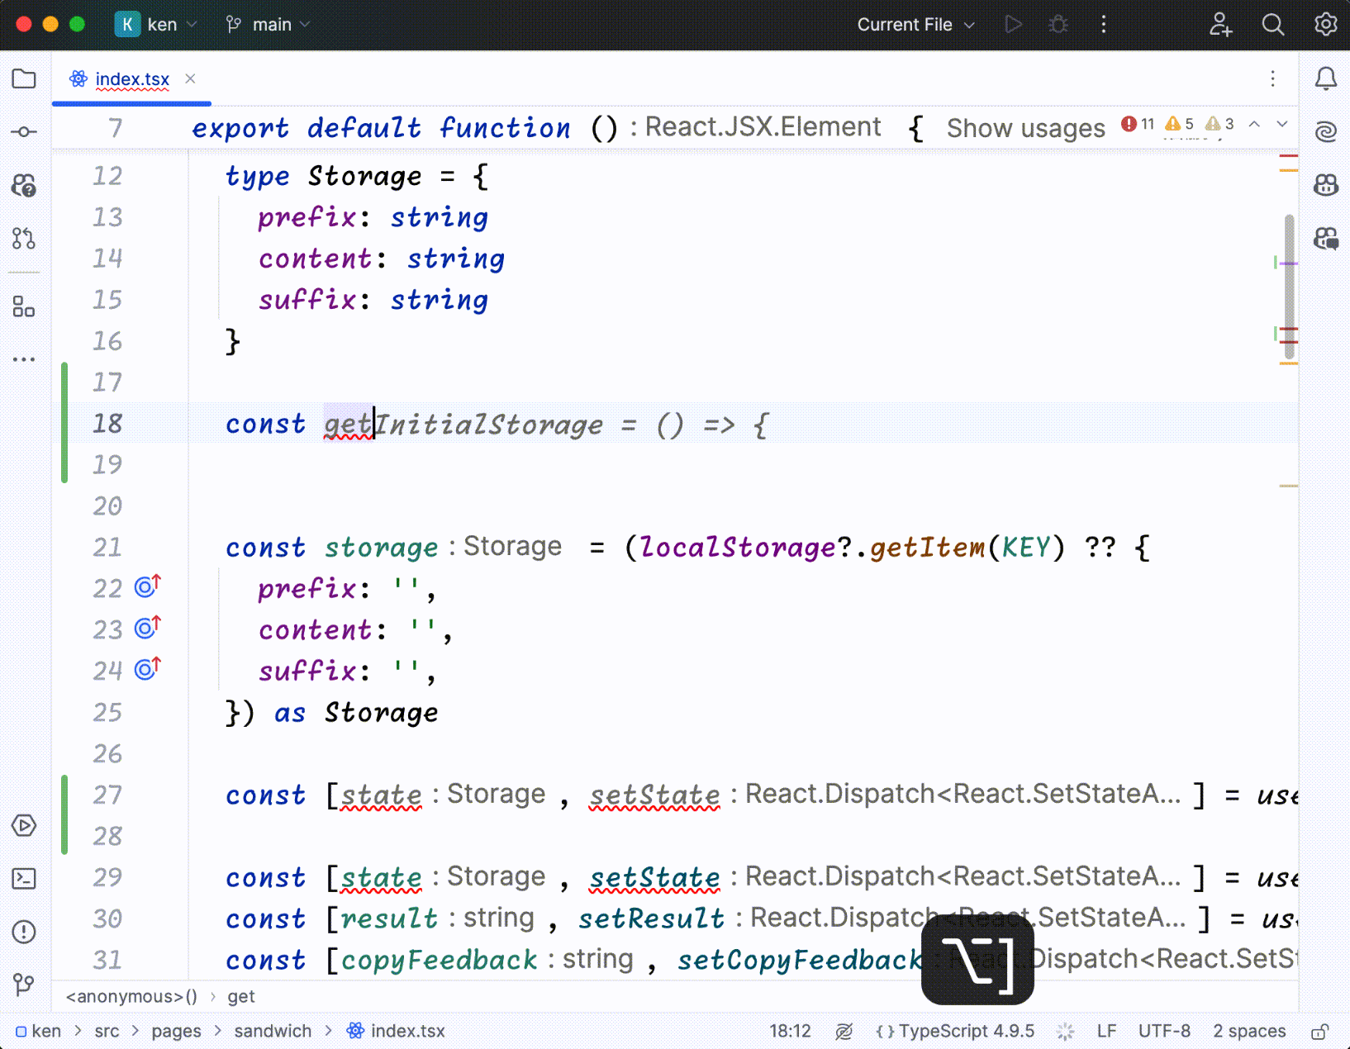Screen dimensions: 1350x1049
Task: Select the index.tsx editor tab
Action: [131, 79]
